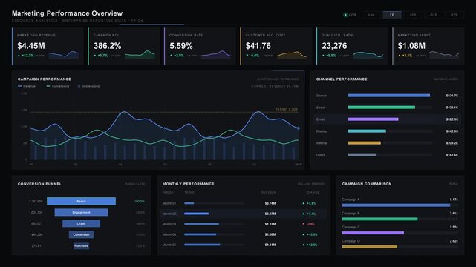The height and width of the screenshot is (267, 476).
Task: Click the Social channel green bar
Action: pos(381,108)
